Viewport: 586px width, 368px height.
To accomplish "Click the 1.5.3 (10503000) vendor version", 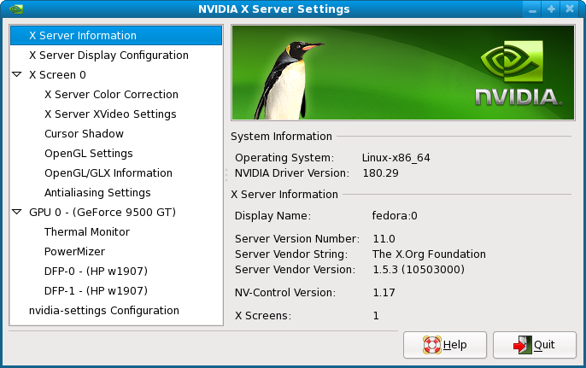I will (419, 269).
